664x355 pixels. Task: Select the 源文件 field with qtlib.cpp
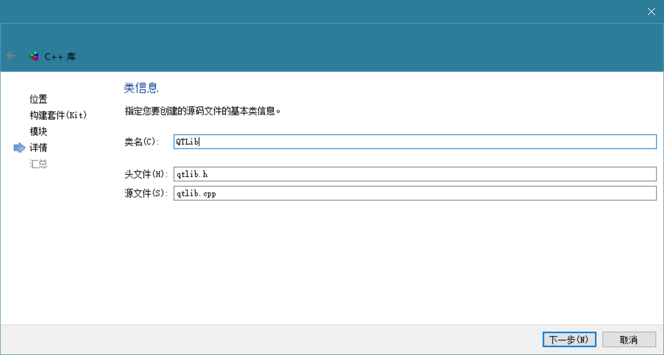click(x=415, y=193)
